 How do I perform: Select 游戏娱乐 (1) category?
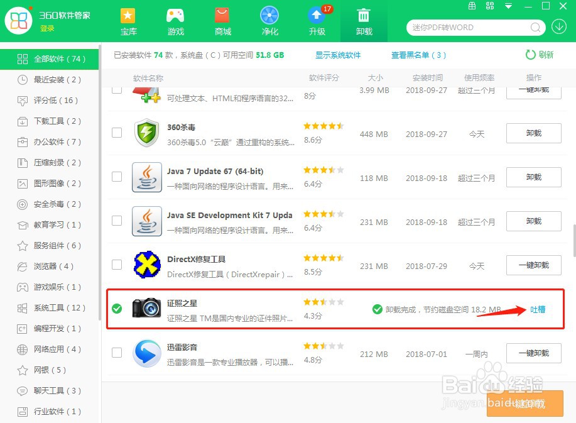[49, 287]
